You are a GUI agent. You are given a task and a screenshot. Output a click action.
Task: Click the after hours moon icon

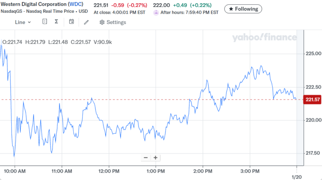[156, 12]
